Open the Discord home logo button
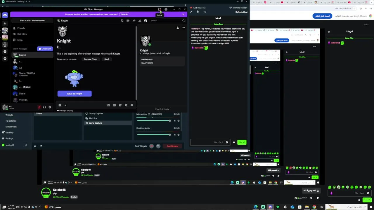This screenshot has height=210, width=374. 5,15
